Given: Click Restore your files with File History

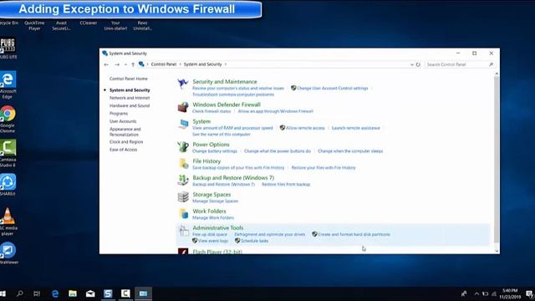Looking at the screenshot, I should click(x=324, y=167).
